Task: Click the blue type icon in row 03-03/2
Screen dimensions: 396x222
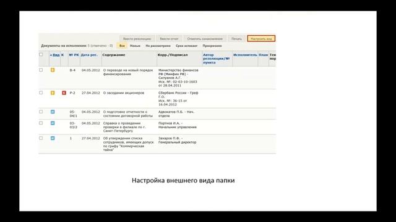Action: [x=53, y=123]
